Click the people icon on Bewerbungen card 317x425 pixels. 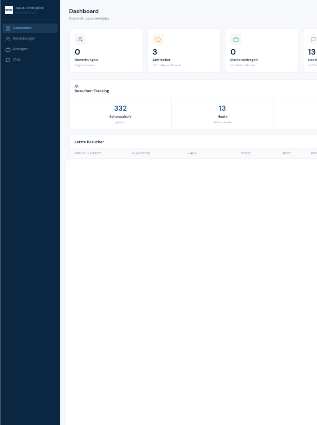click(x=80, y=39)
